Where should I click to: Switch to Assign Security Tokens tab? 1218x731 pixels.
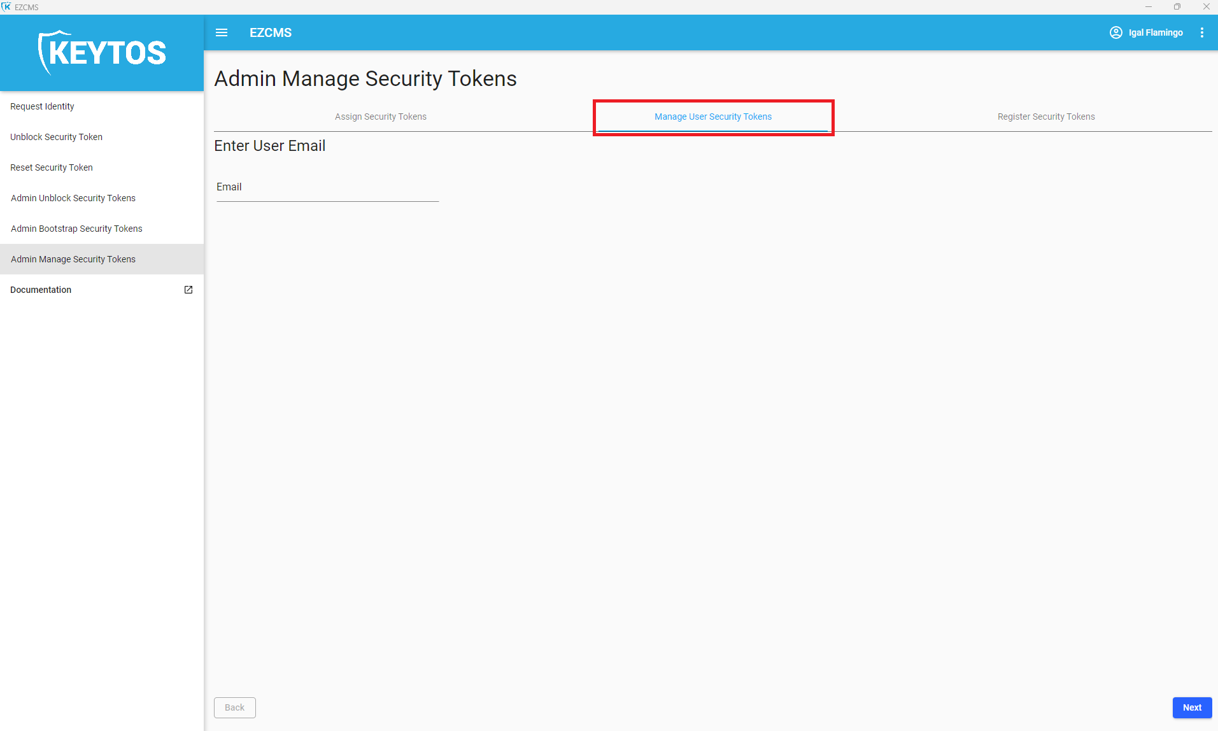tap(380, 117)
